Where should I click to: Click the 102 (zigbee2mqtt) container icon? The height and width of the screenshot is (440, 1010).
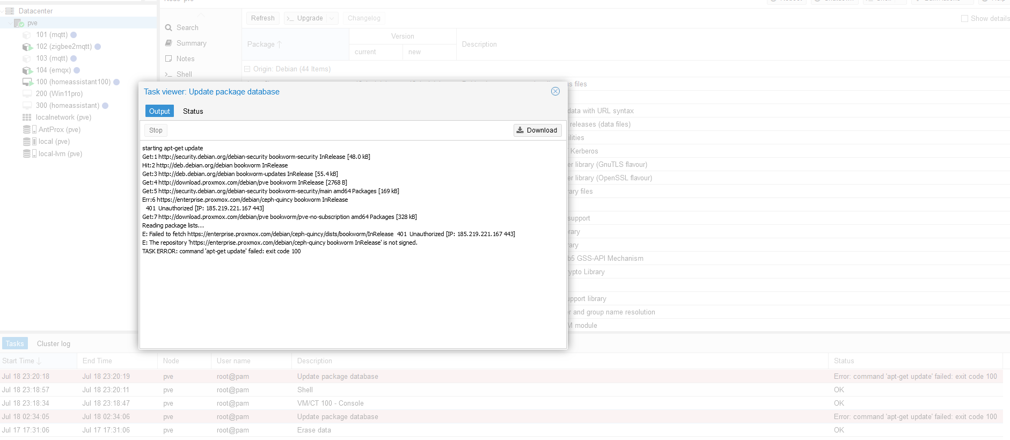click(27, 47)
